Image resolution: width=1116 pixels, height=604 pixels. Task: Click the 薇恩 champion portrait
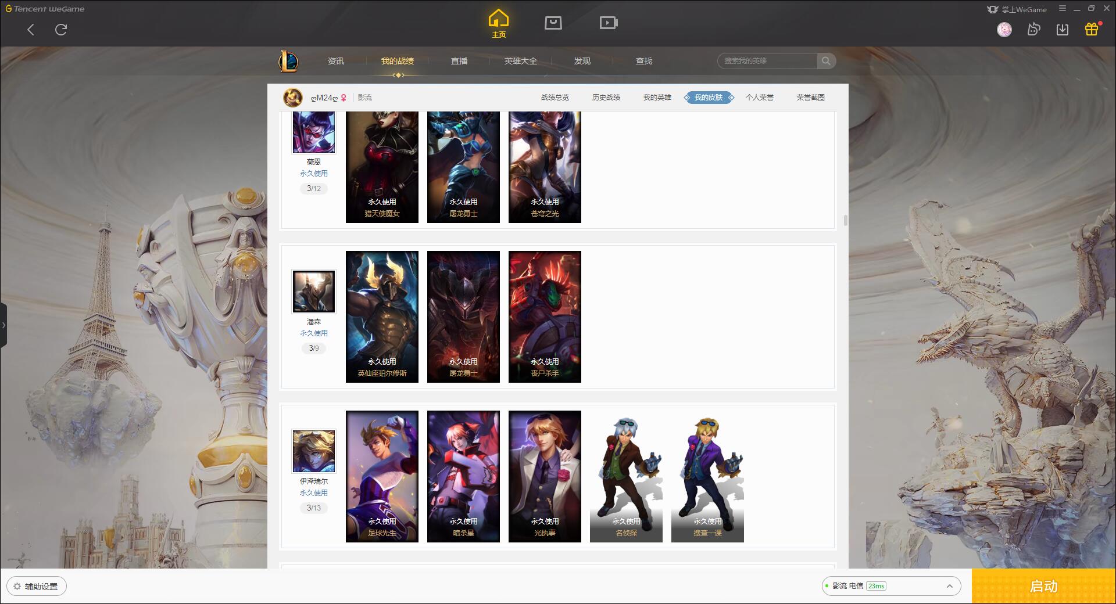pos(314,132)
